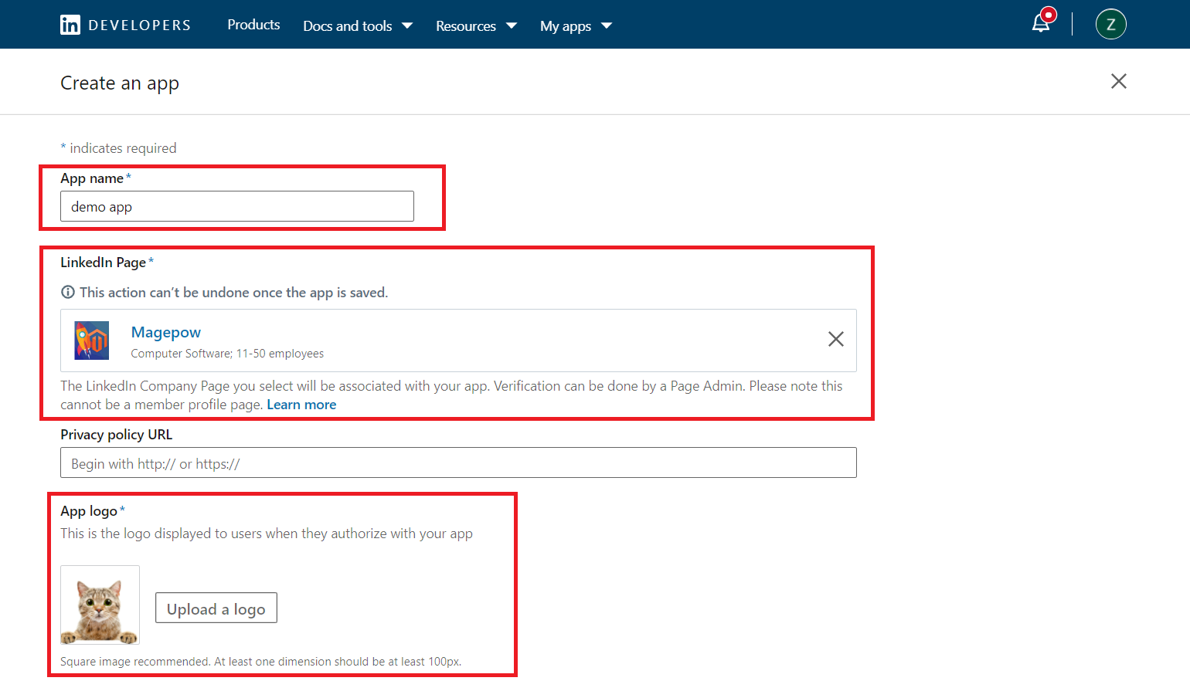This screenshot has width=1190, height=681.
Task: Open the Magepow company name link
Action: click(166, 333)
